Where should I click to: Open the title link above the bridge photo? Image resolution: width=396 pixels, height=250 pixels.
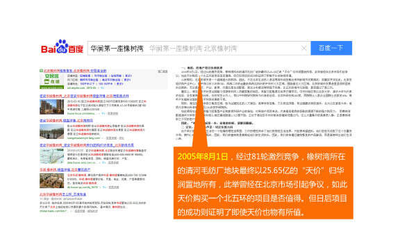[x=66, y=120]
